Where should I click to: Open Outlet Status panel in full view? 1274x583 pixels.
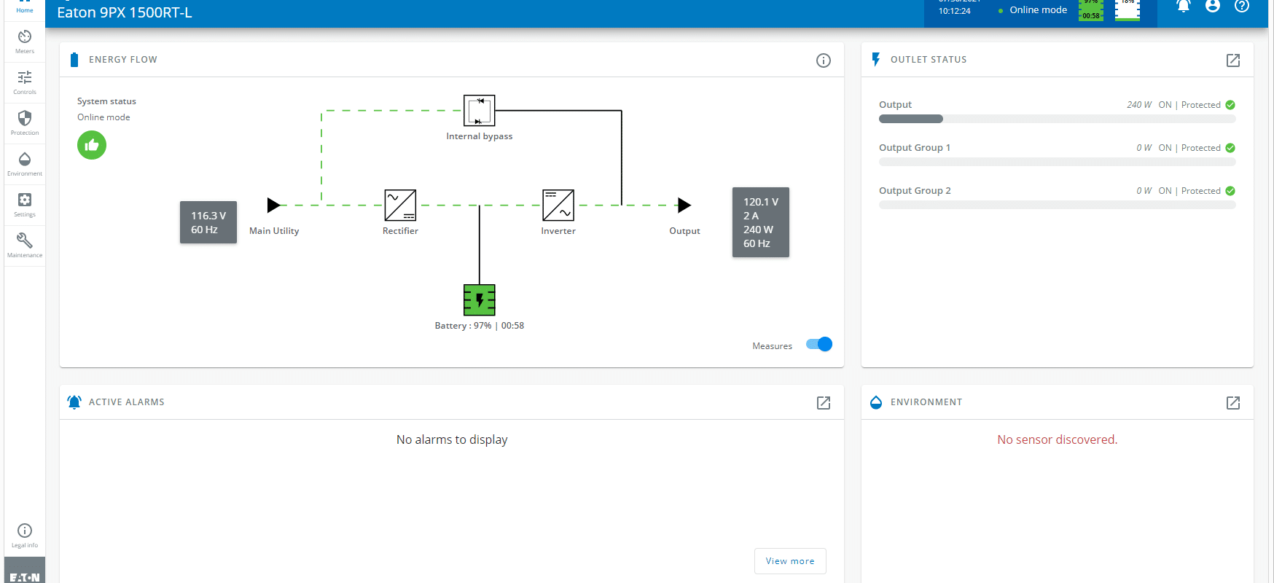pos(1233,60)
